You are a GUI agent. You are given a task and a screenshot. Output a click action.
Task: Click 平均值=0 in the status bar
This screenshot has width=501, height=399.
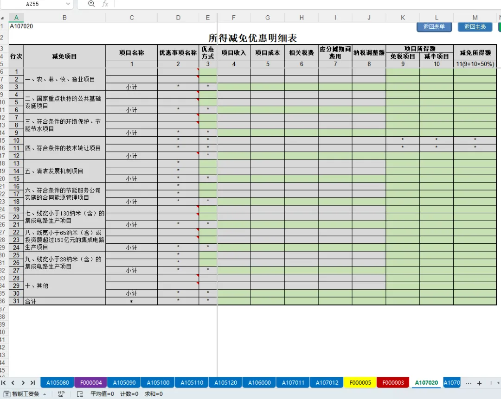[x=102, y=394]
